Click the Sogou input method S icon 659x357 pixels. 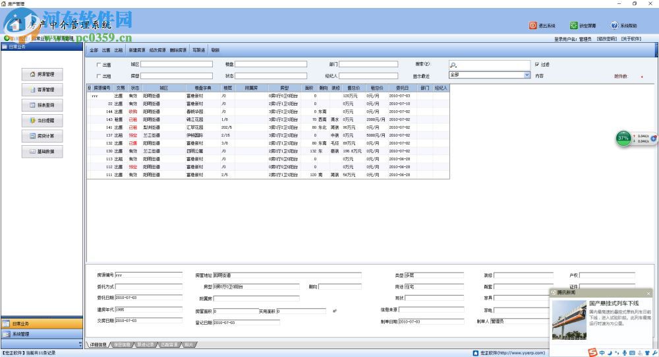[592, 352]
